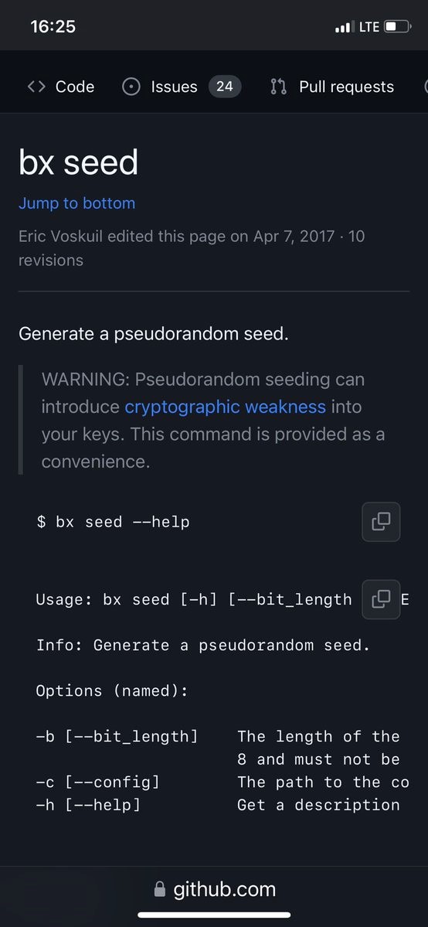The image size is (428, 927).
Task: Open the Code tab
Action: pos(60,87)
